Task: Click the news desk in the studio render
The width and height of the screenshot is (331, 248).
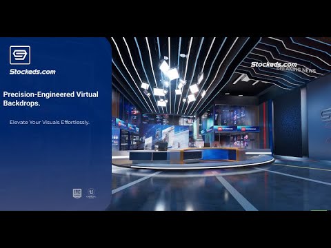Action: pyautogui.click(x=188, y=155)
